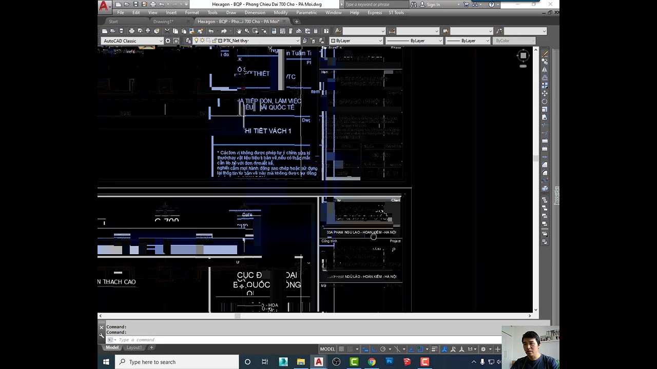This screenshot has height=369, width=657.
Task: Open the Express menu
Action: [x=375, y=12]
